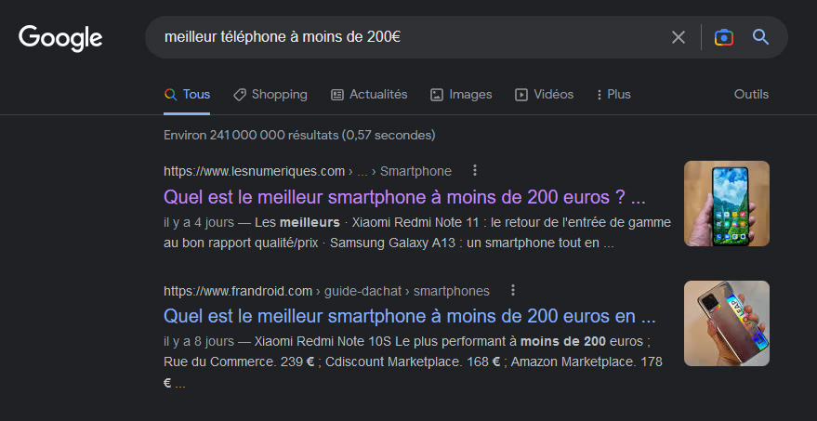Screen dimensions: 817x421
Task: Focus the Google search input field
Action: tap(409, 37)
